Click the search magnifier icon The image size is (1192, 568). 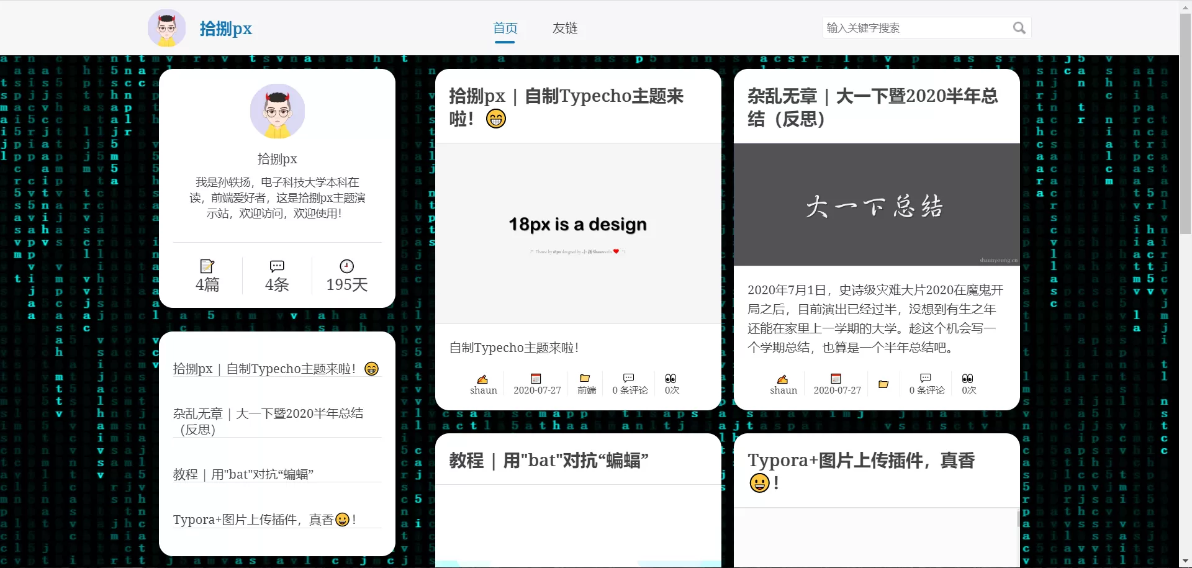pyautogui.click(x=1019, y=28)
